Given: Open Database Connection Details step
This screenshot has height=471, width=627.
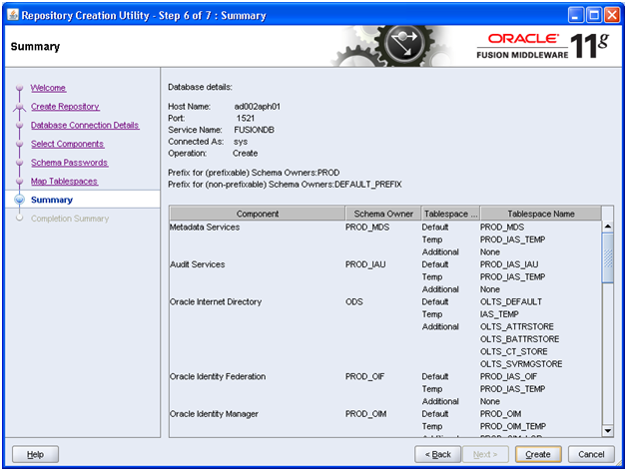Looking at the screenshot, I should 85,125.
